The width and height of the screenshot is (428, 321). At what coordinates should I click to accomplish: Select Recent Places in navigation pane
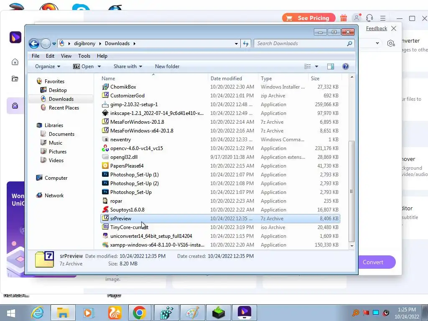pyautogui.click(x=64, y=107)
